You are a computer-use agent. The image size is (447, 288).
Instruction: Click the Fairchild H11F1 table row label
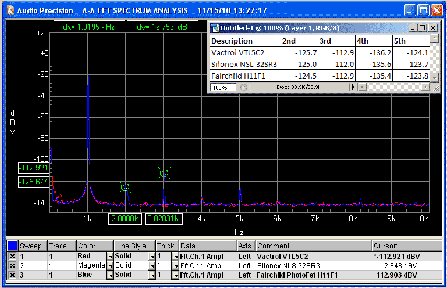[x=238, y=76]
